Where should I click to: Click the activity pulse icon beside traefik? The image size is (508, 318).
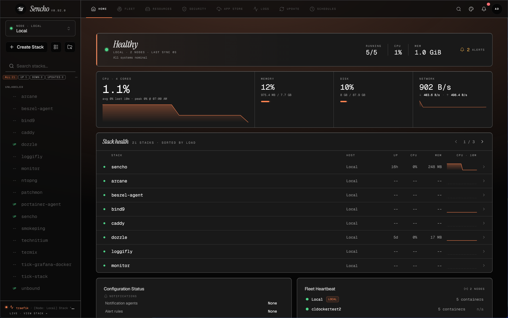(x=12, y=307)
